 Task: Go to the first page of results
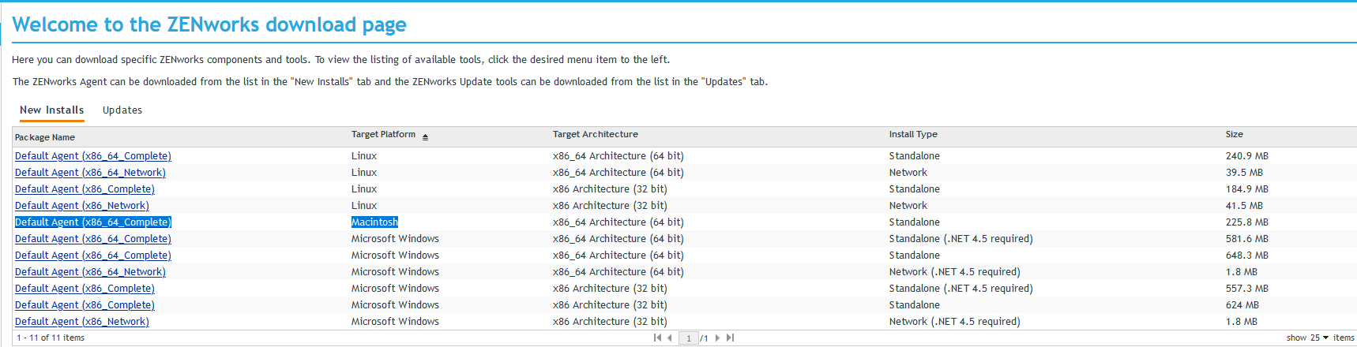pos(657,338)
